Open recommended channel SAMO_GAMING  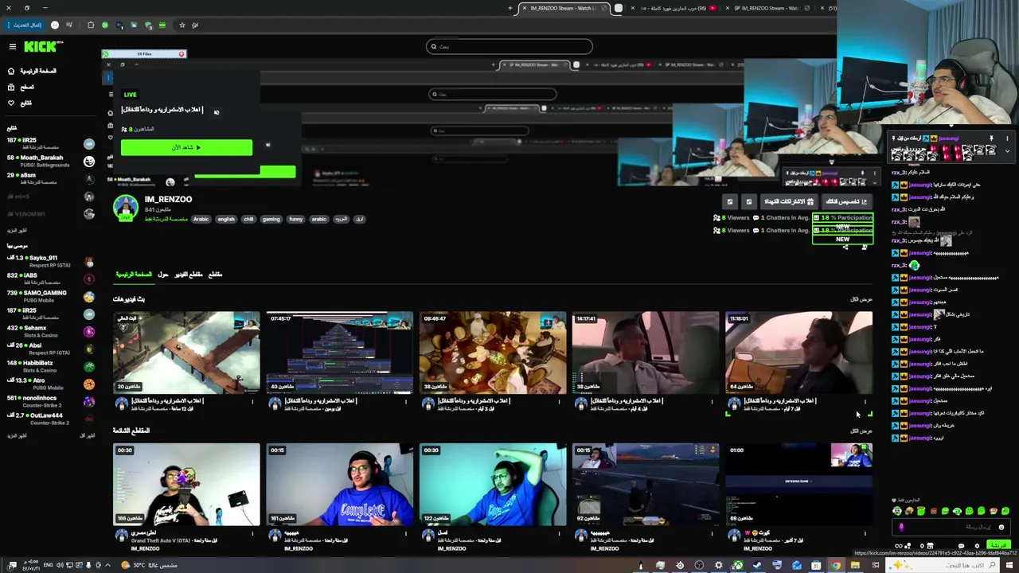coord(49,296)
